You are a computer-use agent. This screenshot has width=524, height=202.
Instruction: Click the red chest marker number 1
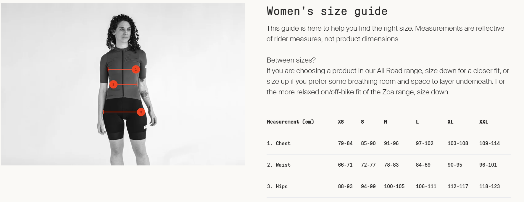136,69
